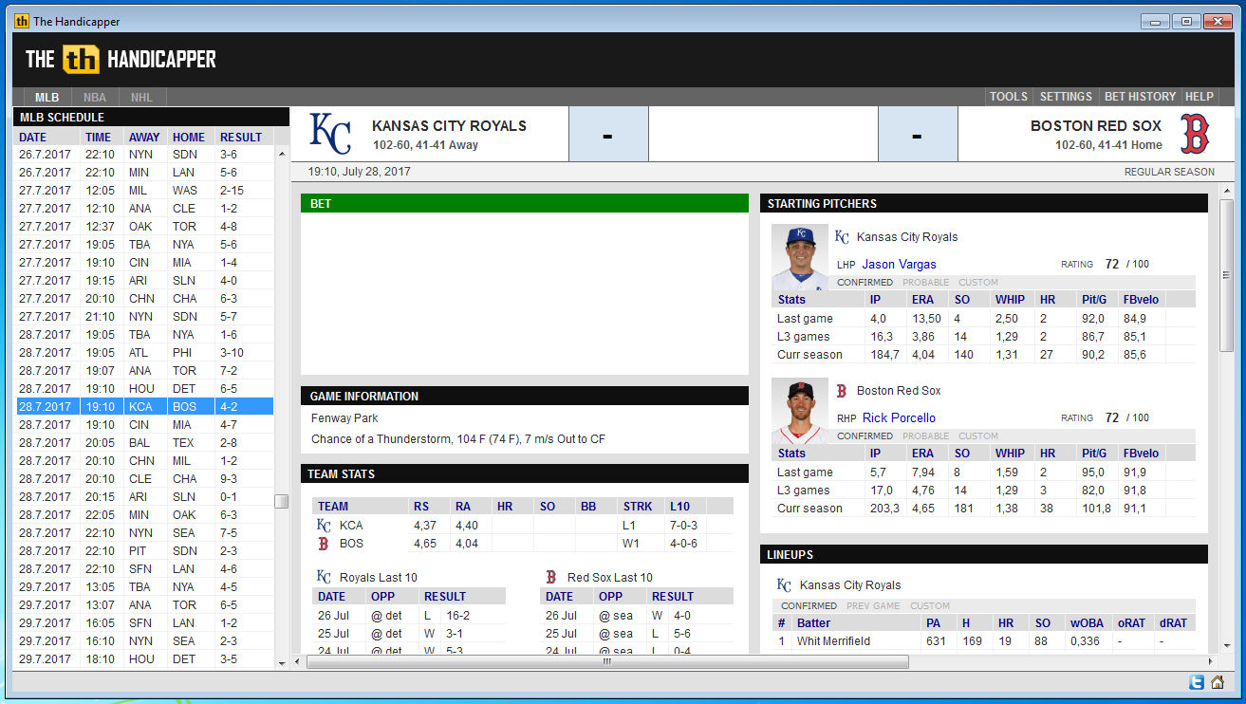Open Jason Vargas player link

[x=899, y=264]
